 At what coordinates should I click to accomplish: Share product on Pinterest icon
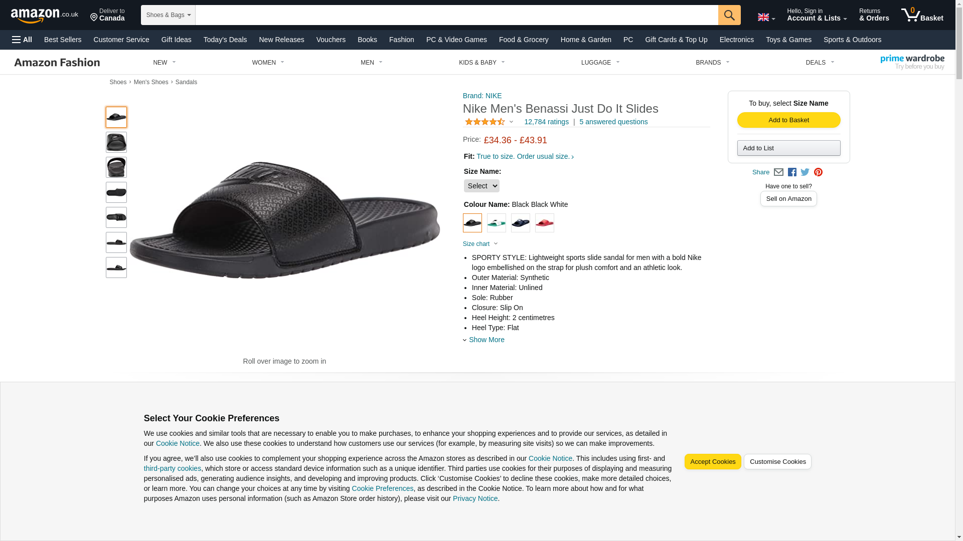pos(818,172)
